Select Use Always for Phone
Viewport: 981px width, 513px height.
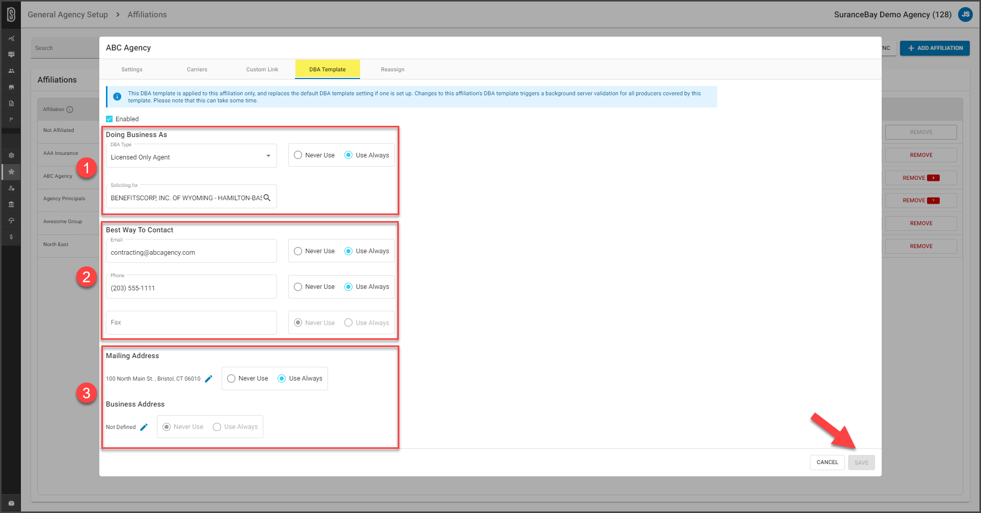tap(348, 287)
